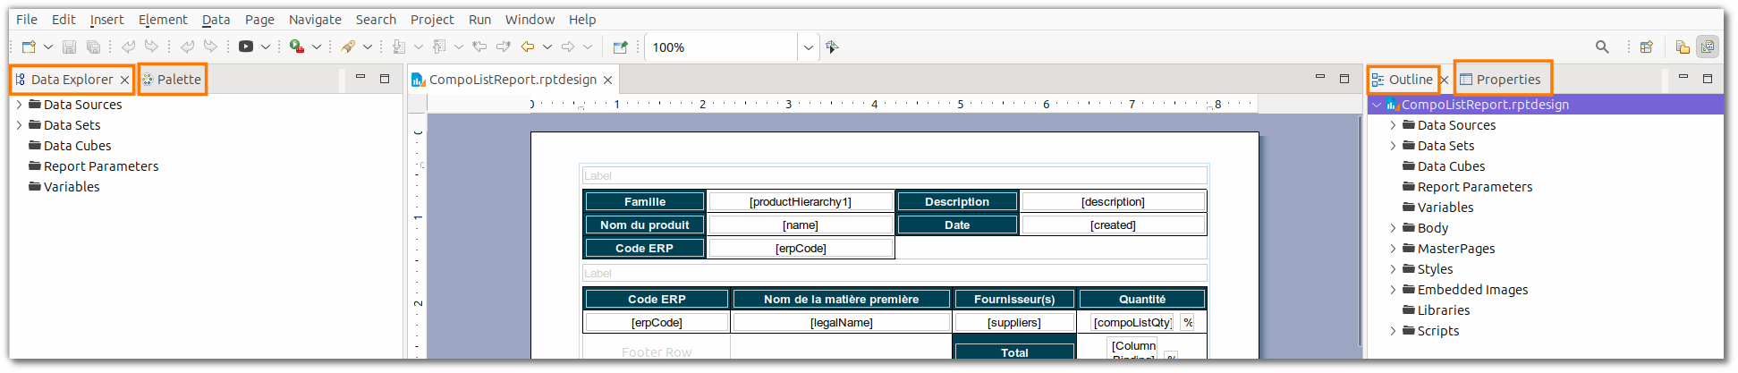Select Libraries in Outline tree
1738x373 pixels.
click(x=1443, y=310)
